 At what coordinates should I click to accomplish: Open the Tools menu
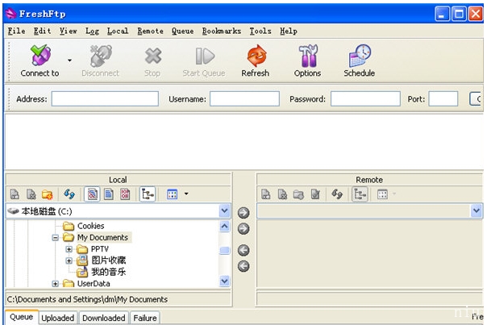point(260,31)
